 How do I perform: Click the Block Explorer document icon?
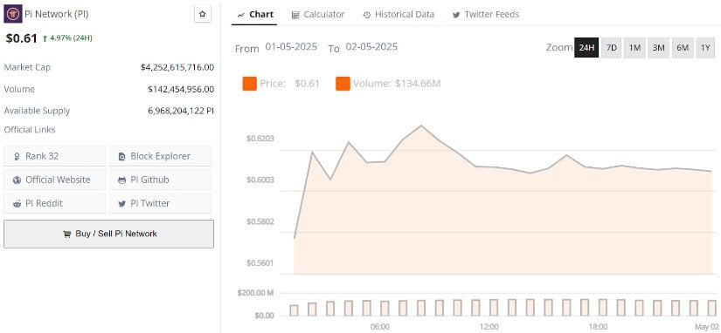click(x=121, y=156)
